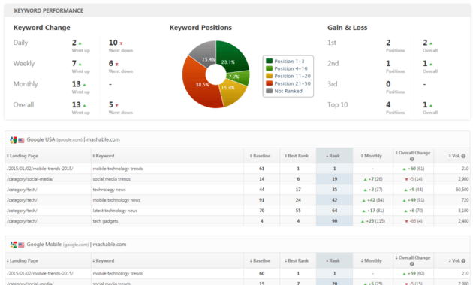473x285 pixels.
Task: Click the red down arrow next to Overall 5
Action: 116,106
